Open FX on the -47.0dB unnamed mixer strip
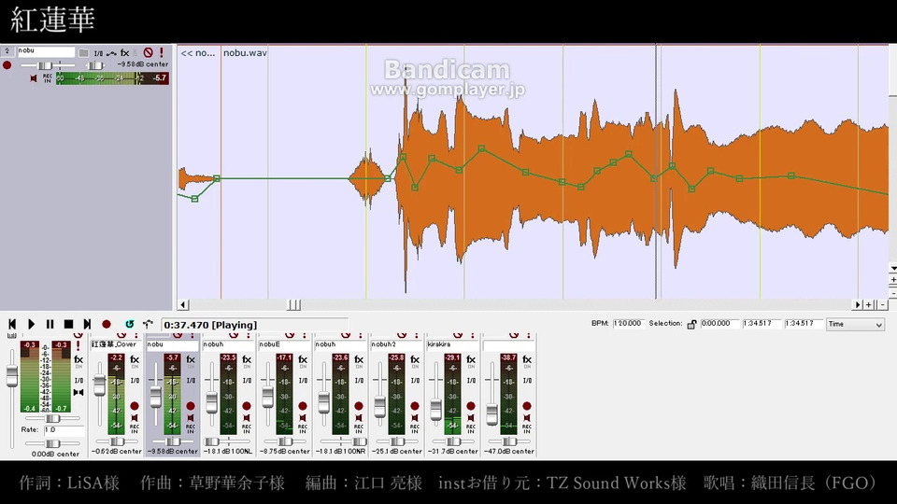 coord(527,360)
